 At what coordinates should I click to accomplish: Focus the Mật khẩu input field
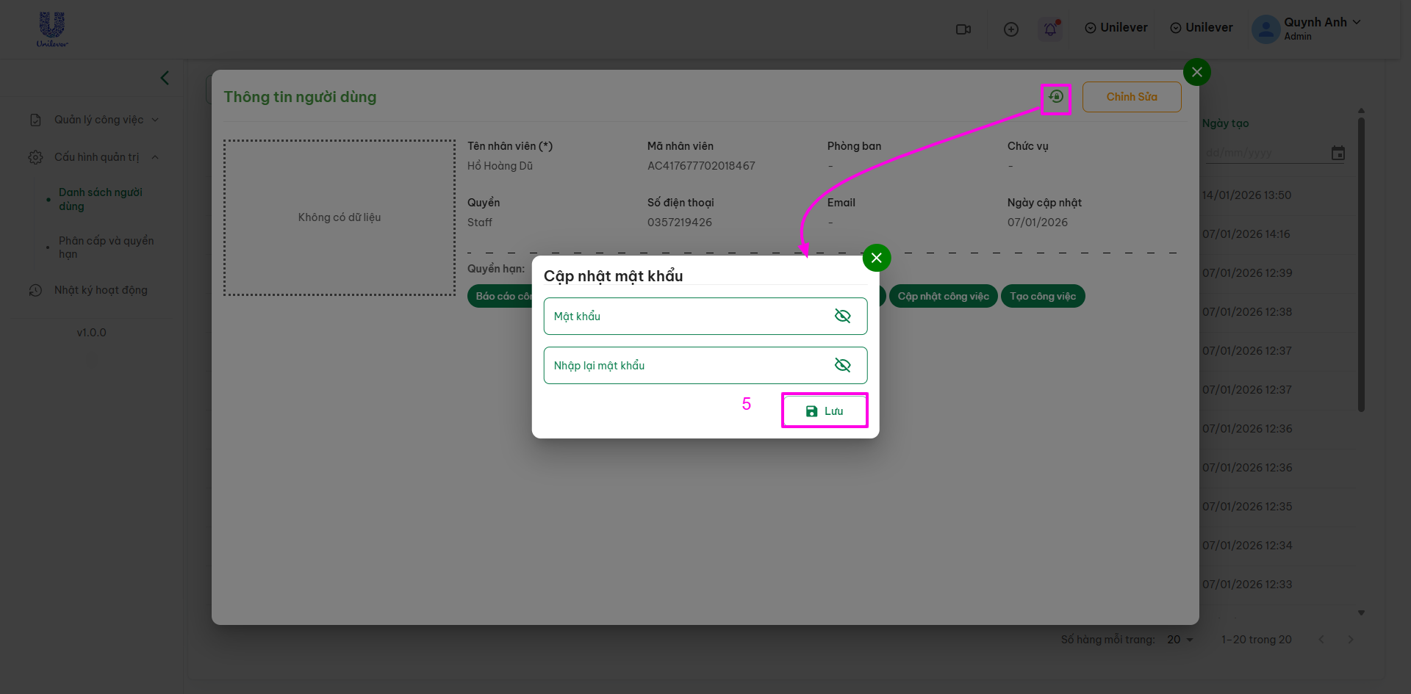683,316
